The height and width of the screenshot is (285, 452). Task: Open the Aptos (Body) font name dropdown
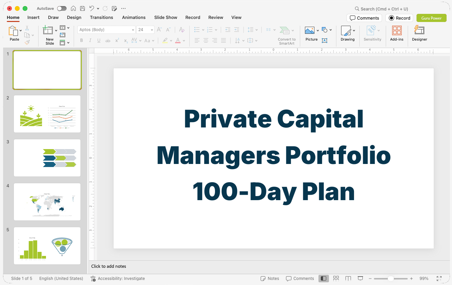[x=133, y=30]
